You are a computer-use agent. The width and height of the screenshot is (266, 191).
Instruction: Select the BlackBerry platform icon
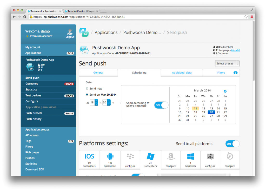[x=130, y=156]
